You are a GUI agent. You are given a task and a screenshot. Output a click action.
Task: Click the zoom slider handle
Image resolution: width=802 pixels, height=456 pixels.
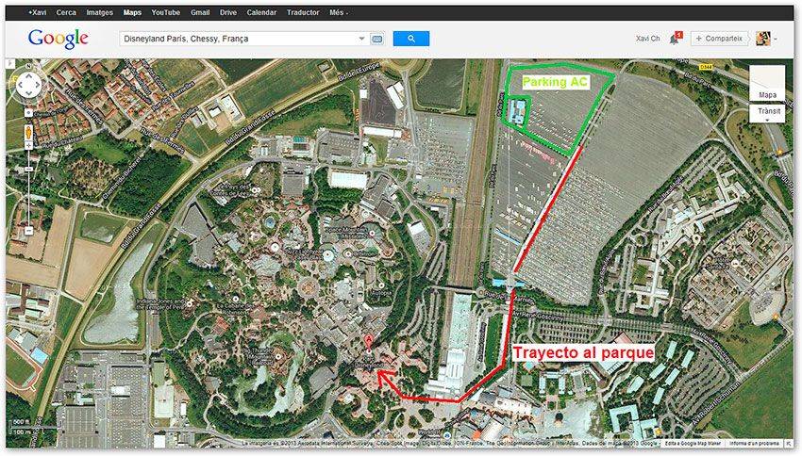tap(28, 169)
